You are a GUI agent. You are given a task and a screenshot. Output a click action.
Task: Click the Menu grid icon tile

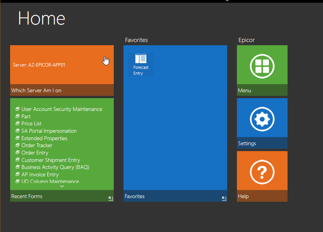(262, 66)
